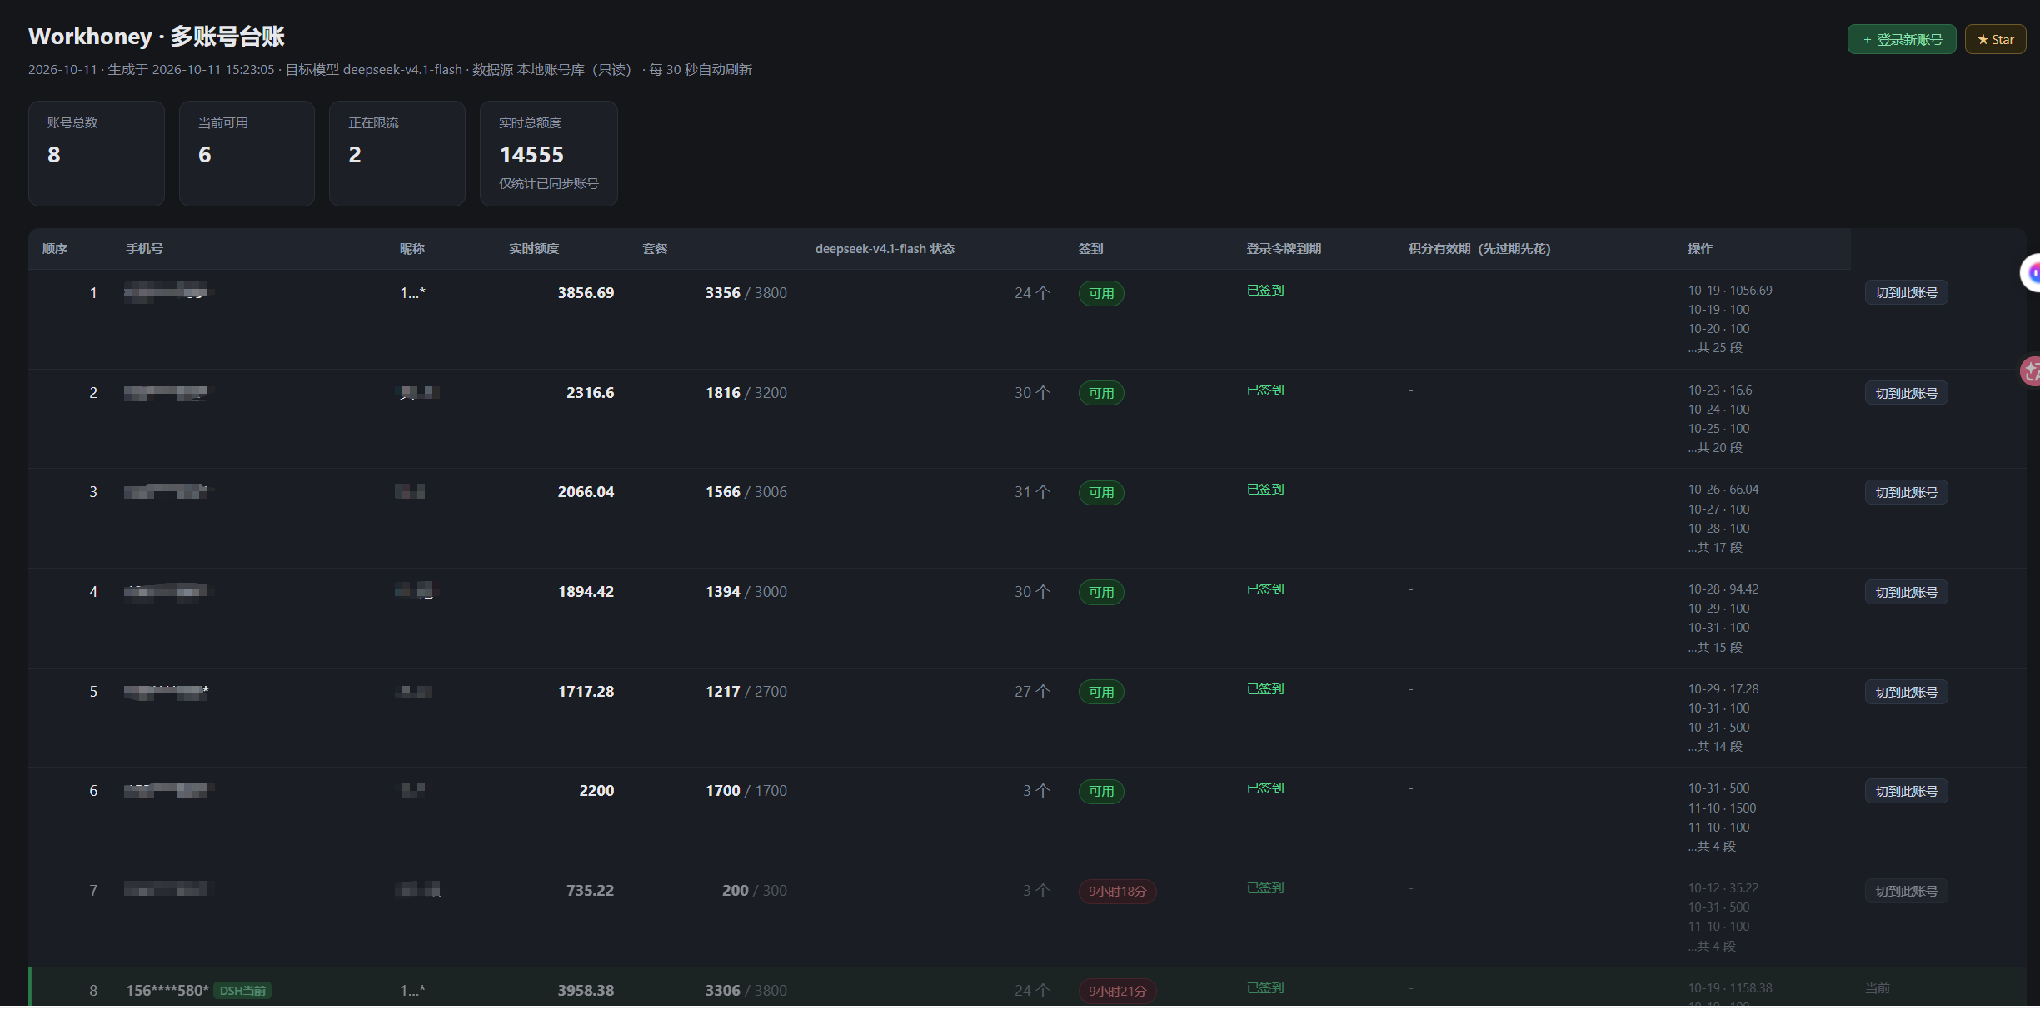
Task: Click the 2066.04 quota value
Action: click(586, 492)
